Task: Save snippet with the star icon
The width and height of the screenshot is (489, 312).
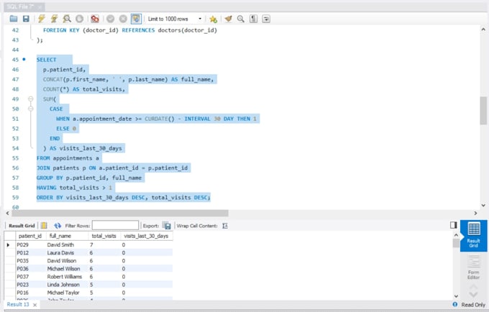Action: coord(214,19)
